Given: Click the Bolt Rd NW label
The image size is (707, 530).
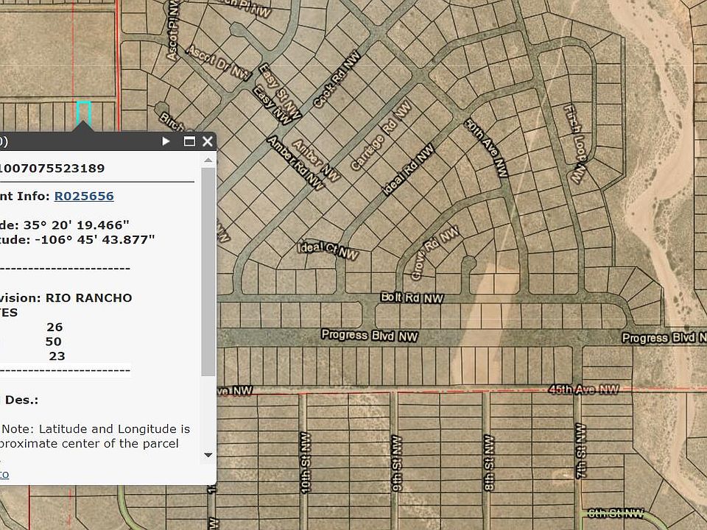Looking at the screenshot, I should click(x=412, y=298).
